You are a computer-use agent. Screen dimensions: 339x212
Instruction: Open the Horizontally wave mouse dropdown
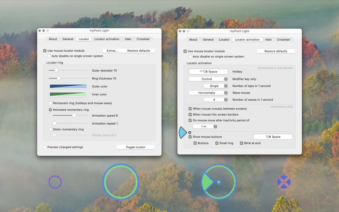[x=208, y=93]
